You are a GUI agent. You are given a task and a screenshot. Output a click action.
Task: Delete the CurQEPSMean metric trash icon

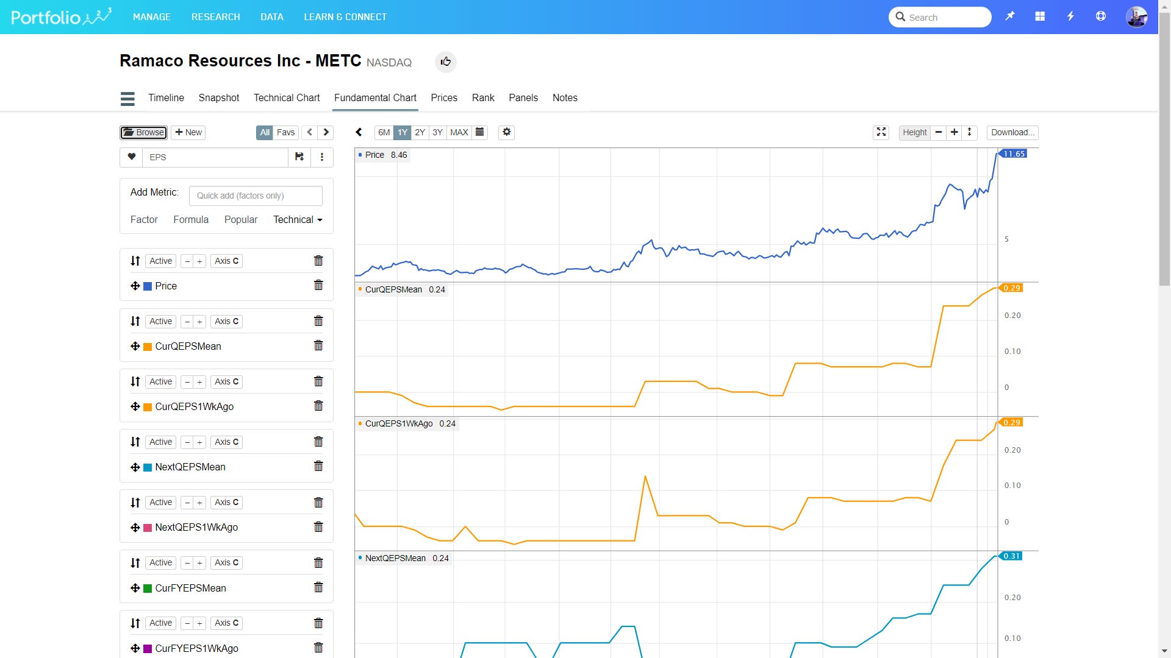tap(318, 345)
